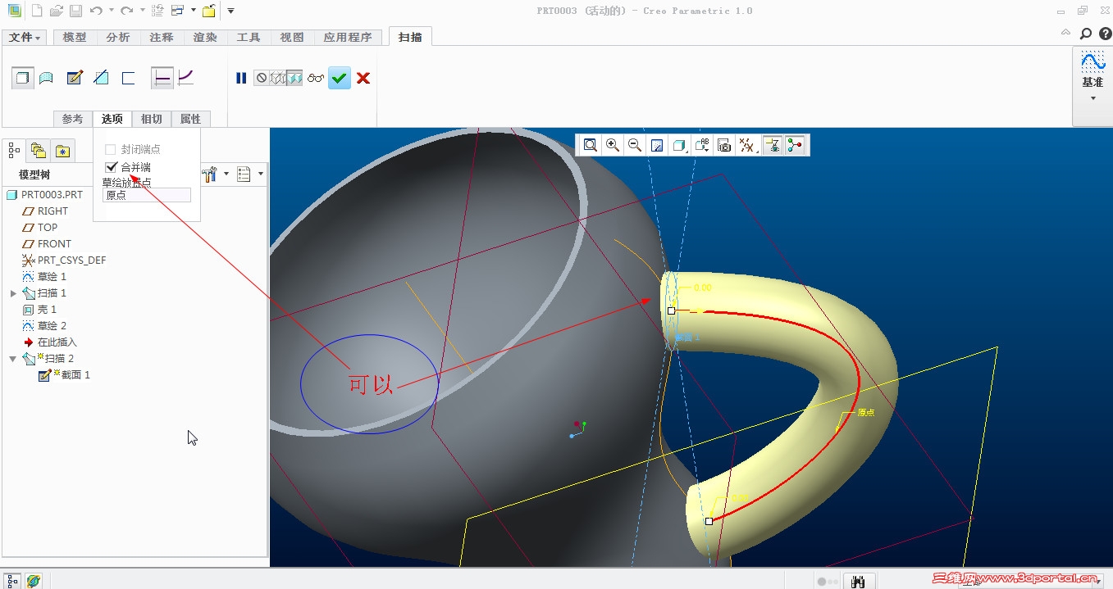Image resolution: width=1113 pixels, height=589 pixels.
Task: Open create or edit sweep section sketch
Action: (x=75, y=78)
